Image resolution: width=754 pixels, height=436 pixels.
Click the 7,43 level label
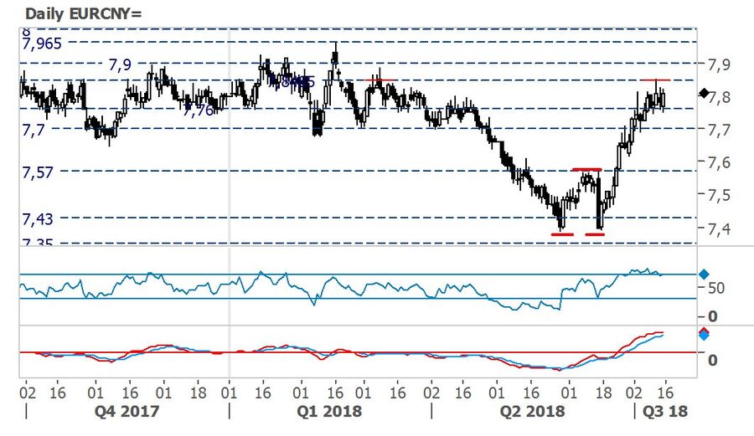[x=39, y=219]
